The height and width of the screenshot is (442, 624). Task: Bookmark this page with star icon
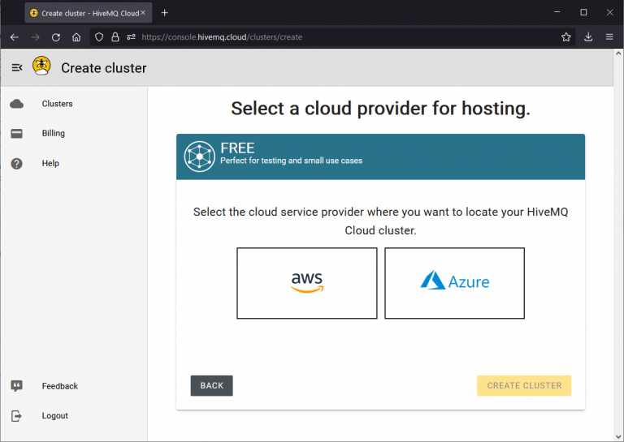pos(565,37)
